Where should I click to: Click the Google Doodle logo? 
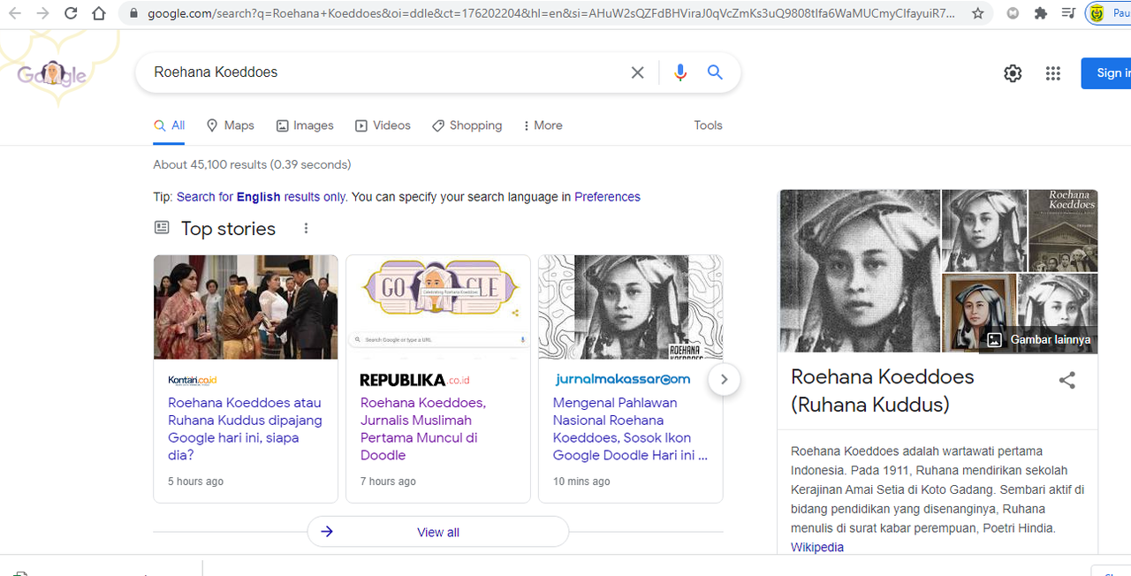click(53, 74)
